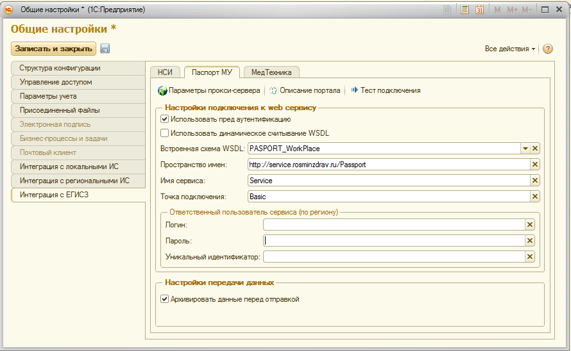Viewport: 571px width, 351px height.
Task: Add to favorites with the star icon
Action: (x=447, y=10)
